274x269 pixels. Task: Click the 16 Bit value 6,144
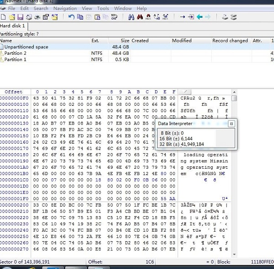[187, 139]
